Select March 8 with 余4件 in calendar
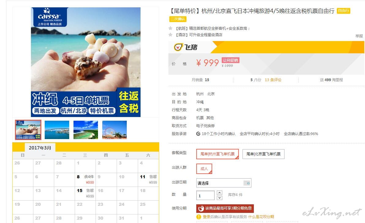This screenshot has height=223, width=365. tap(85, 180)
